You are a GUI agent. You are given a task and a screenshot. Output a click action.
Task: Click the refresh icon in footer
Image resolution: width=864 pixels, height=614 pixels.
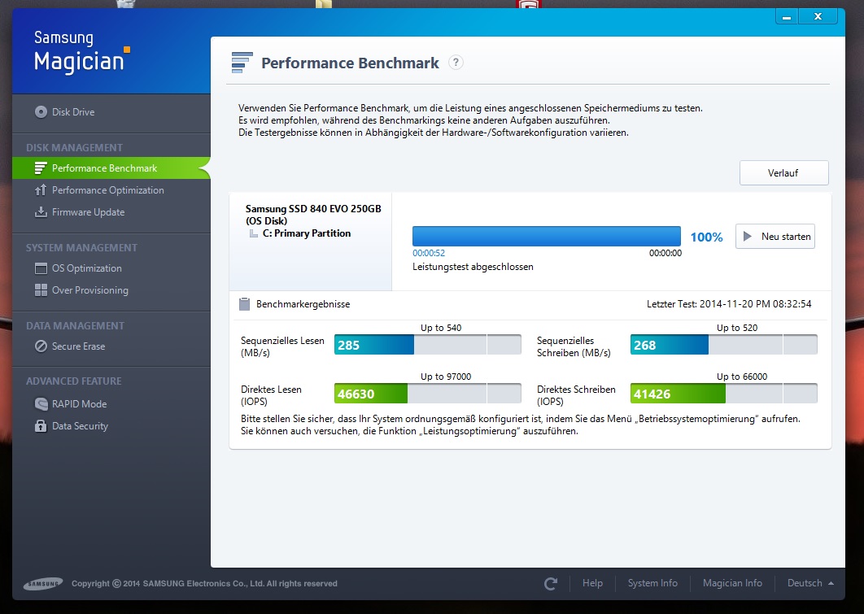pos(551,584)
